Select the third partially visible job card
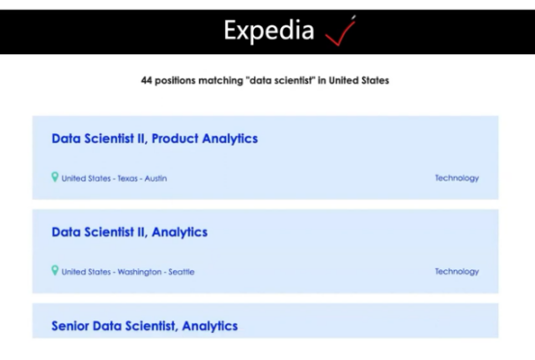This screenshot has height=360, width=535. pos(266,320)
